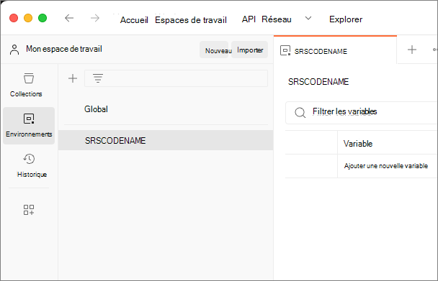The image size is (438, 281).
Task: Click the plus icon to create new environment
Action: click(73, 78)
